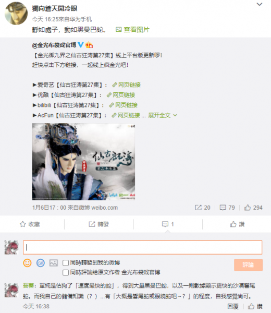
Task: Click inside the comment text box
Action: (x=142, y=247)
